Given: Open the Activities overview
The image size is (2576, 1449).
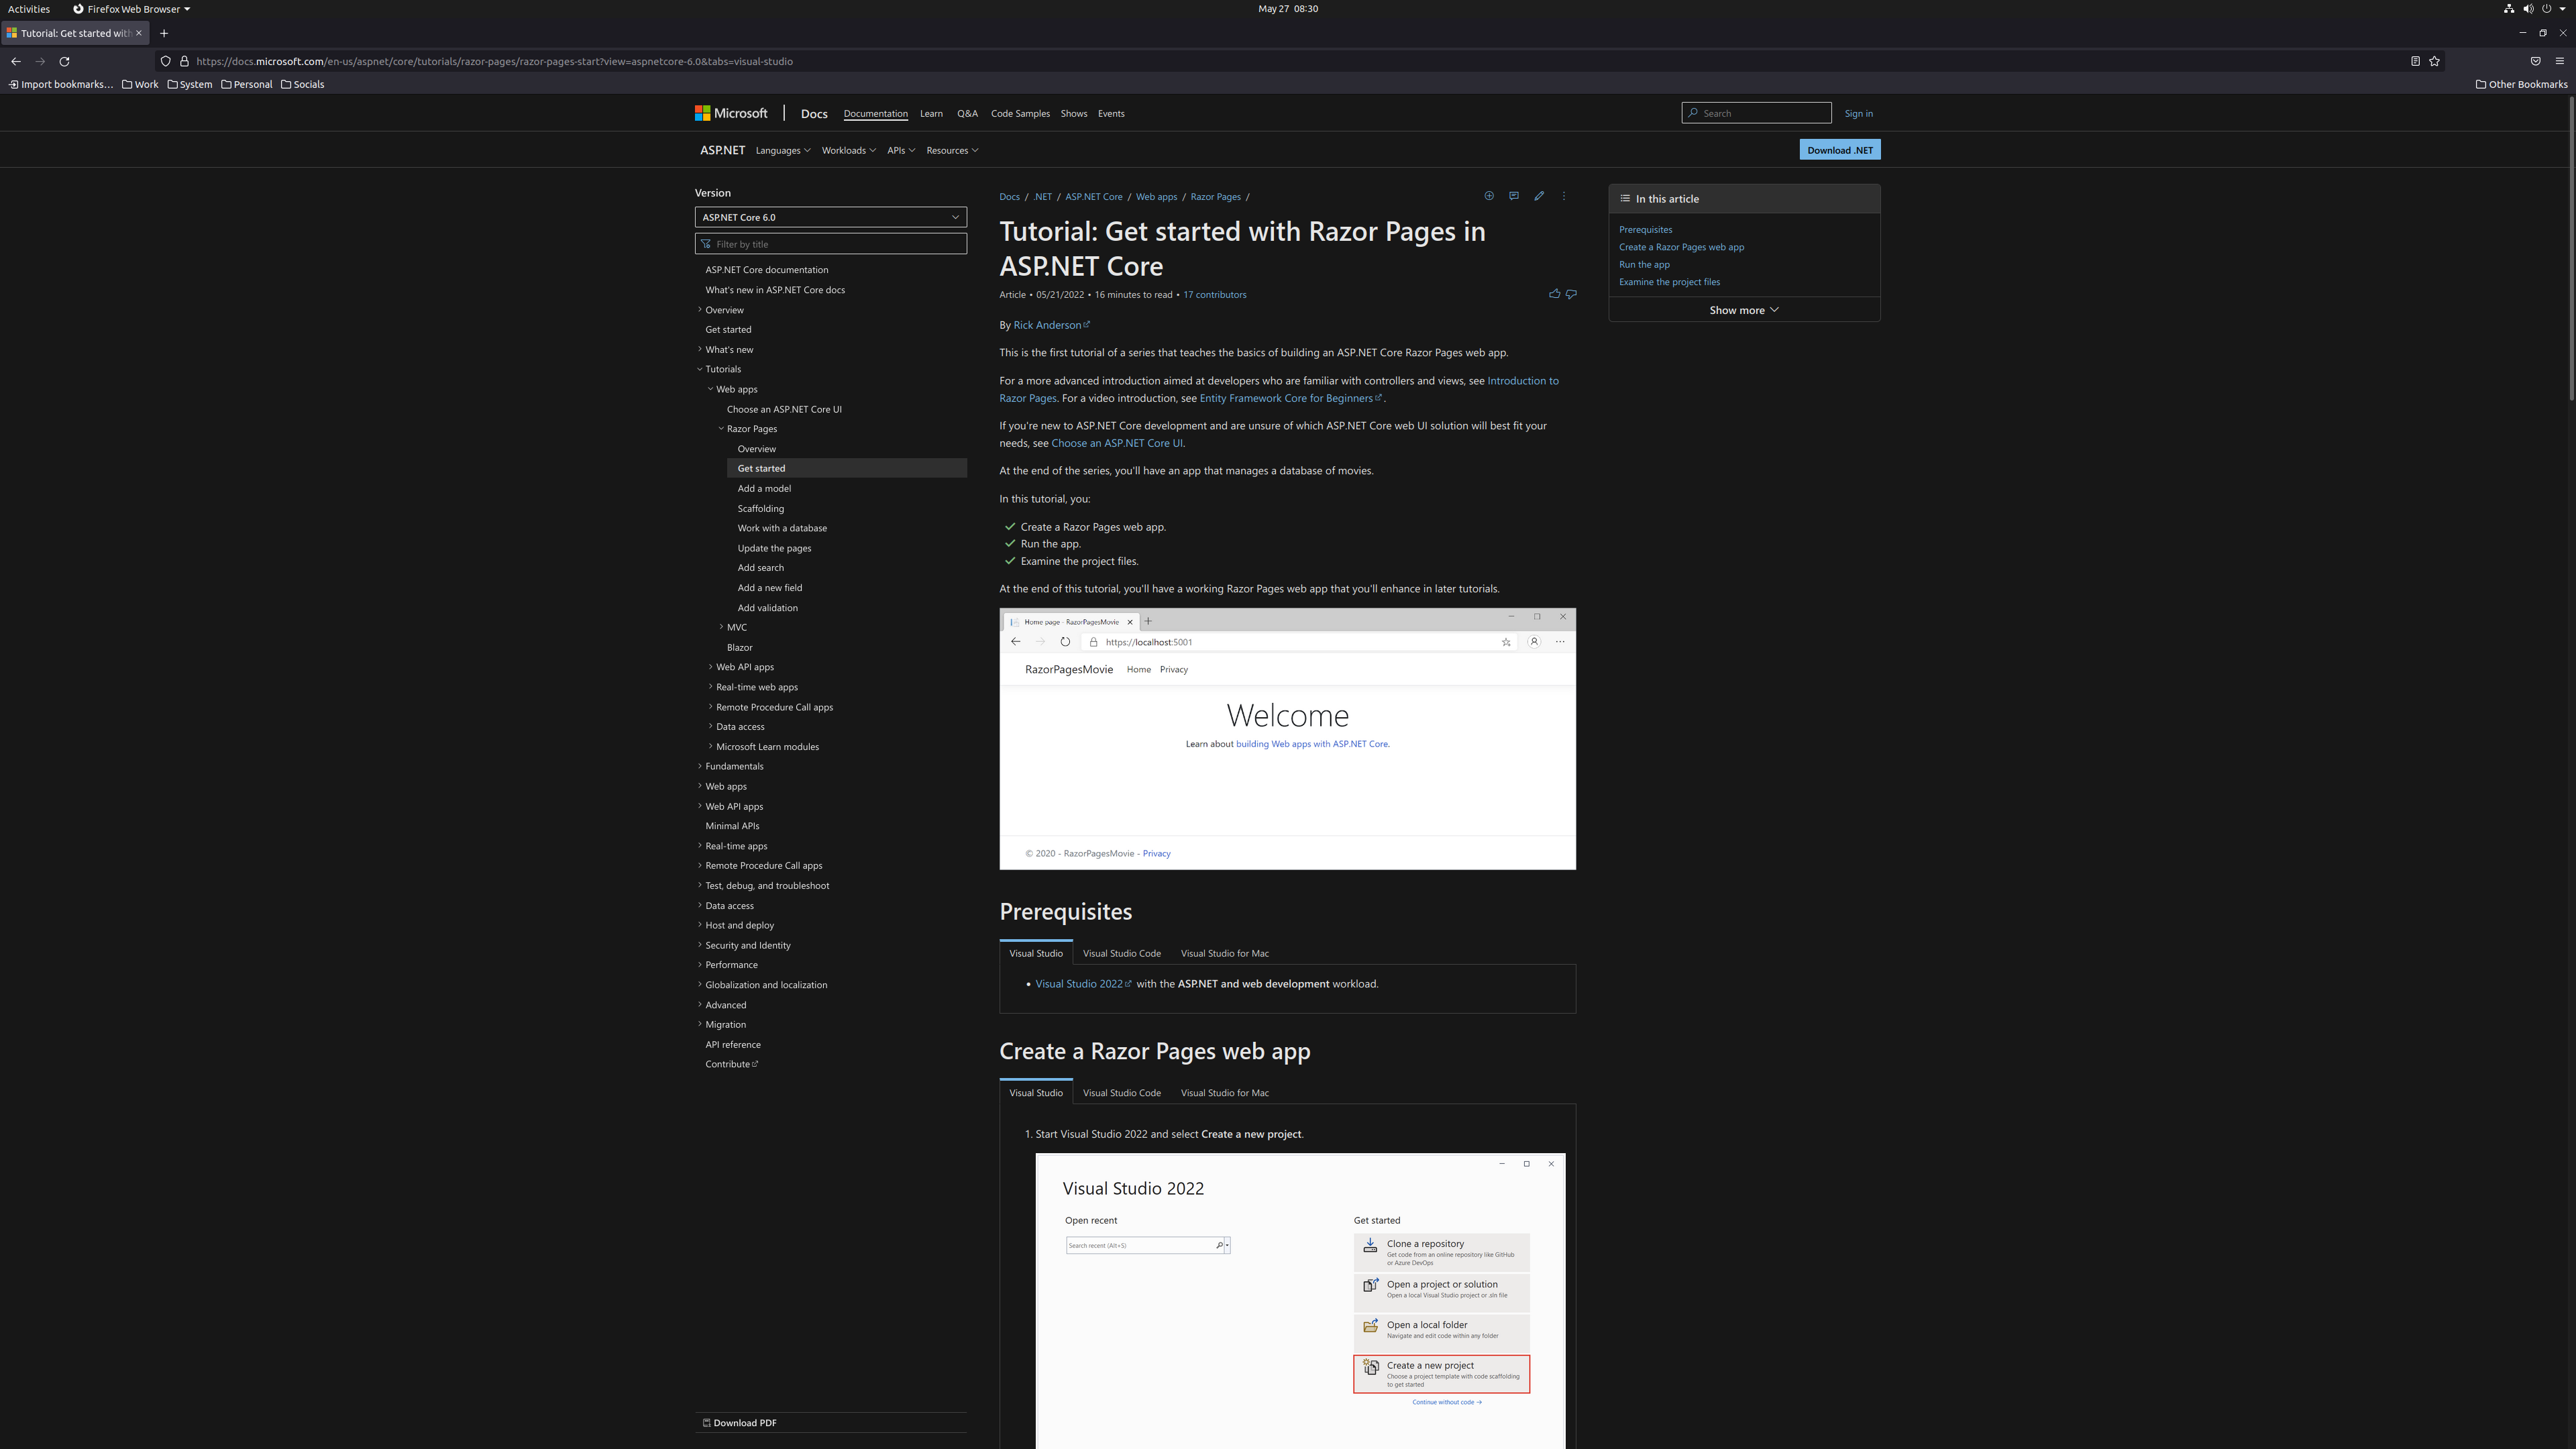Looking at the screenshot, I should (29, 8).
